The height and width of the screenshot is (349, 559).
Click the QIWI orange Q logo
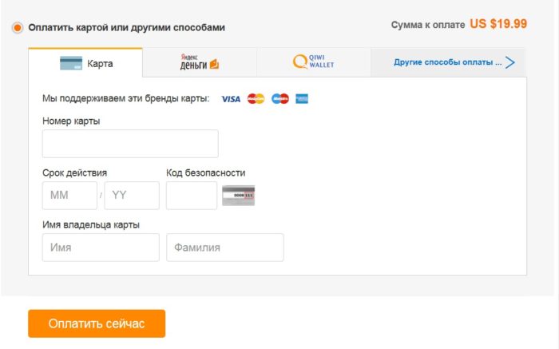(x=300, y=61)
